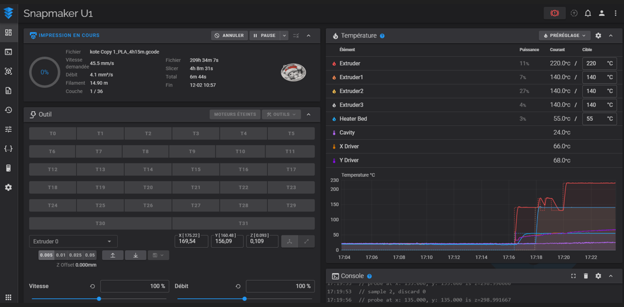Image resolution: width=624 pixels, height=307 pixels.
Task: Click the Vitesse percentage field
Action: click(x=135, y=286)
